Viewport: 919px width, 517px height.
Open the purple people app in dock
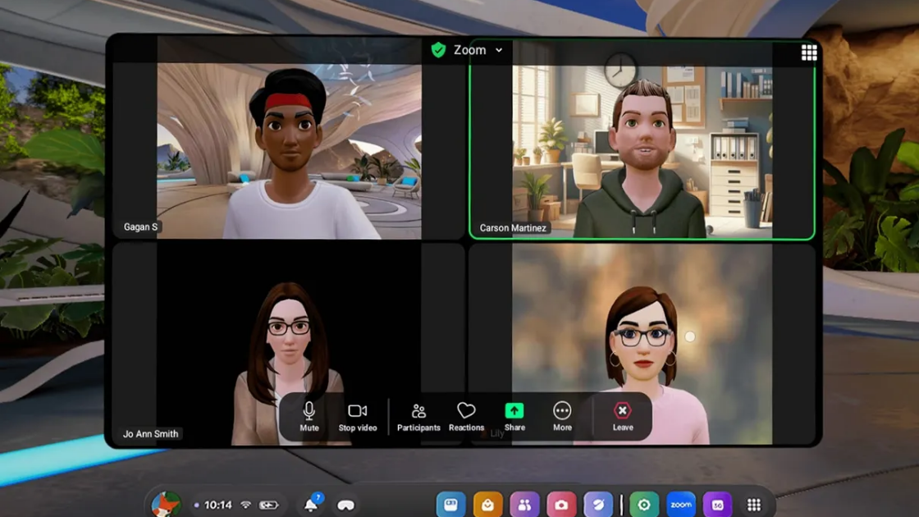[x=524, y=505]
